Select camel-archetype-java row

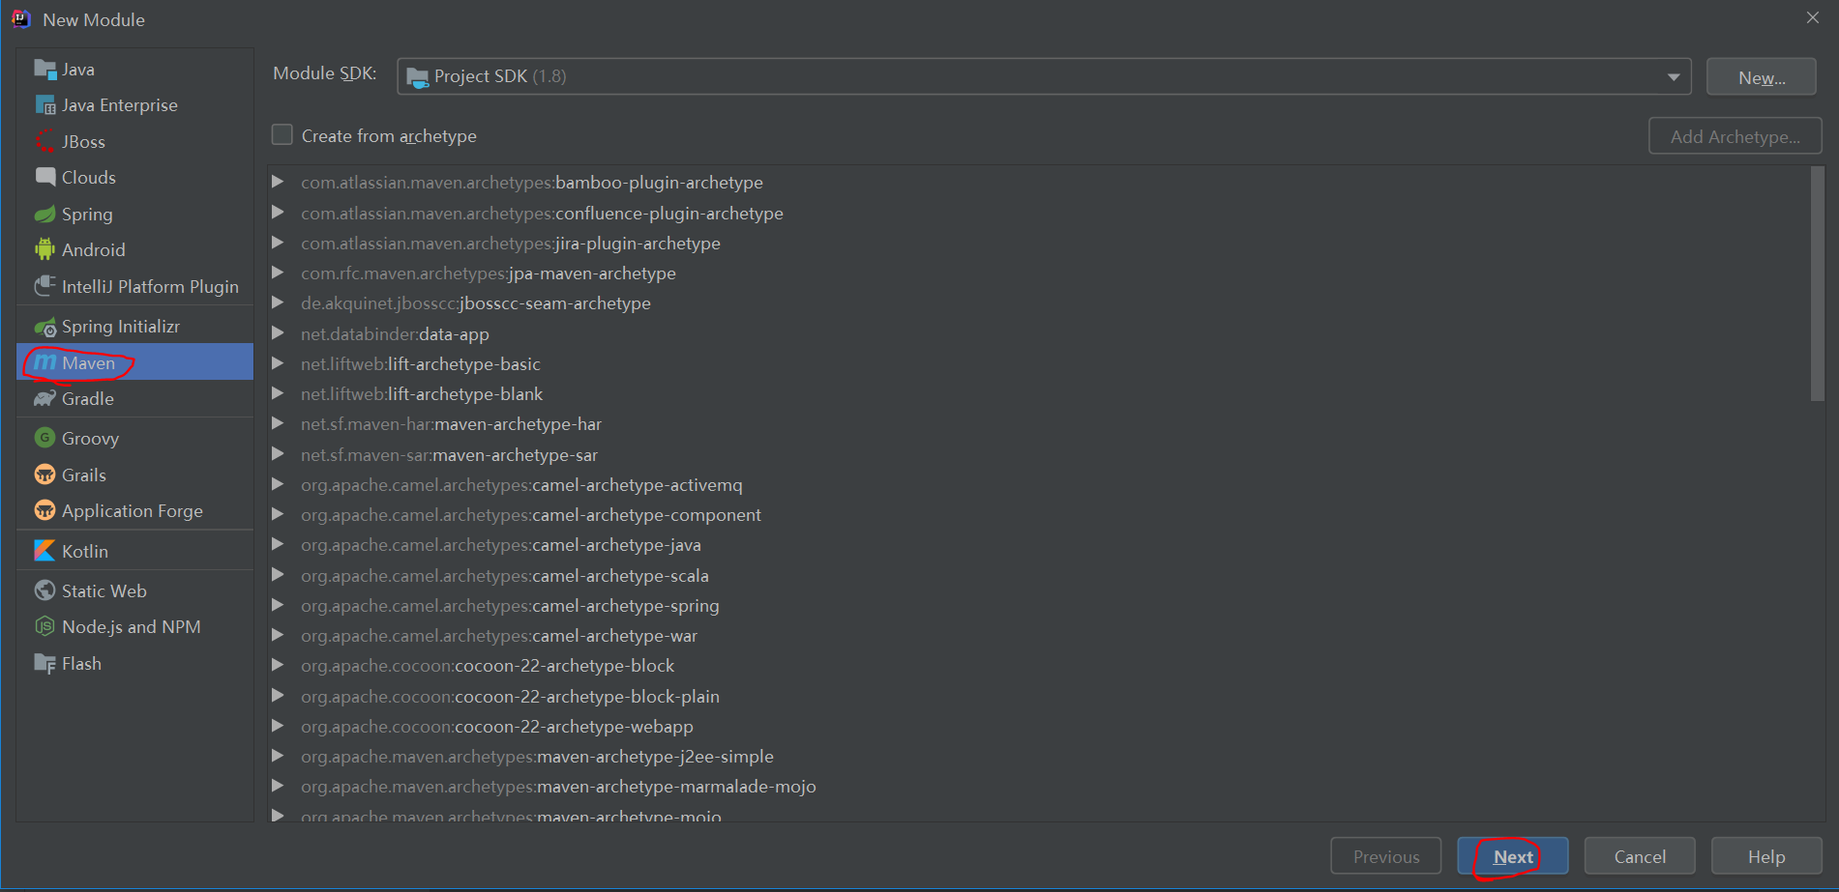point(1038,545)
